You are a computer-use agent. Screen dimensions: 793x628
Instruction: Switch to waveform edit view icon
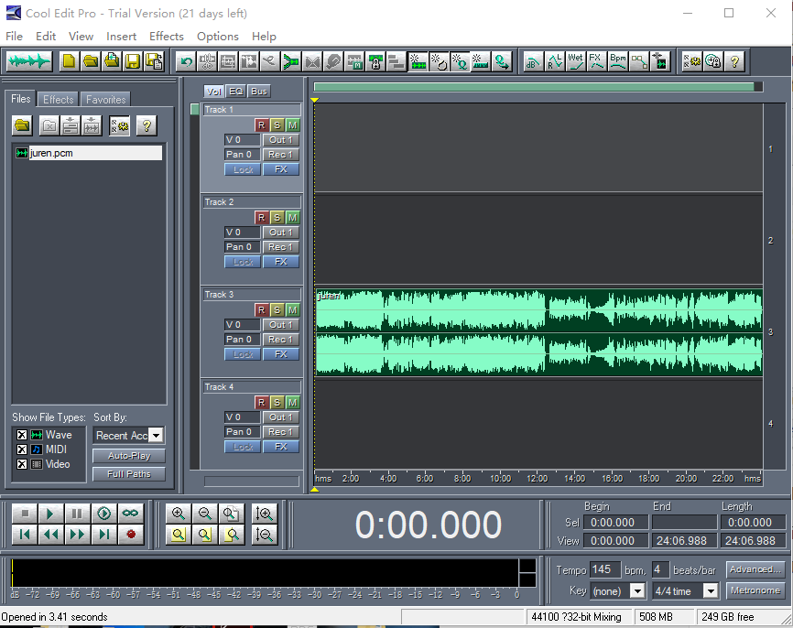point(29,61)
